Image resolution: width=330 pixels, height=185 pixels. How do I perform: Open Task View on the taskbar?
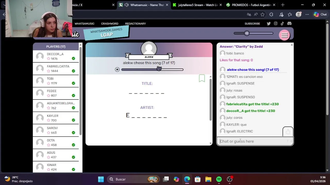(166, 179)
